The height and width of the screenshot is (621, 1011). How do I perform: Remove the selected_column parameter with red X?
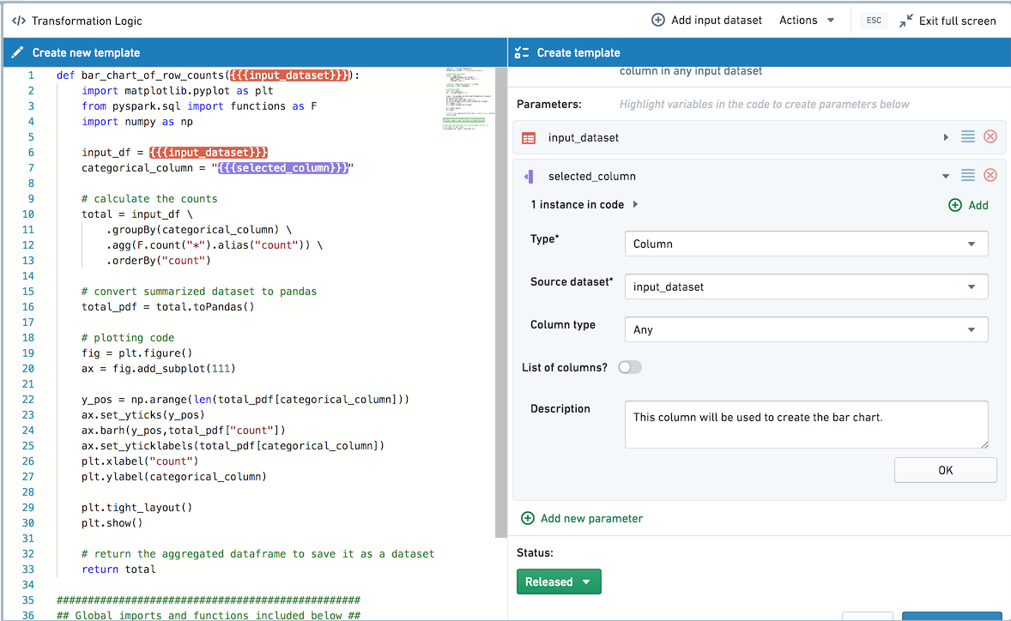point(990,175)
